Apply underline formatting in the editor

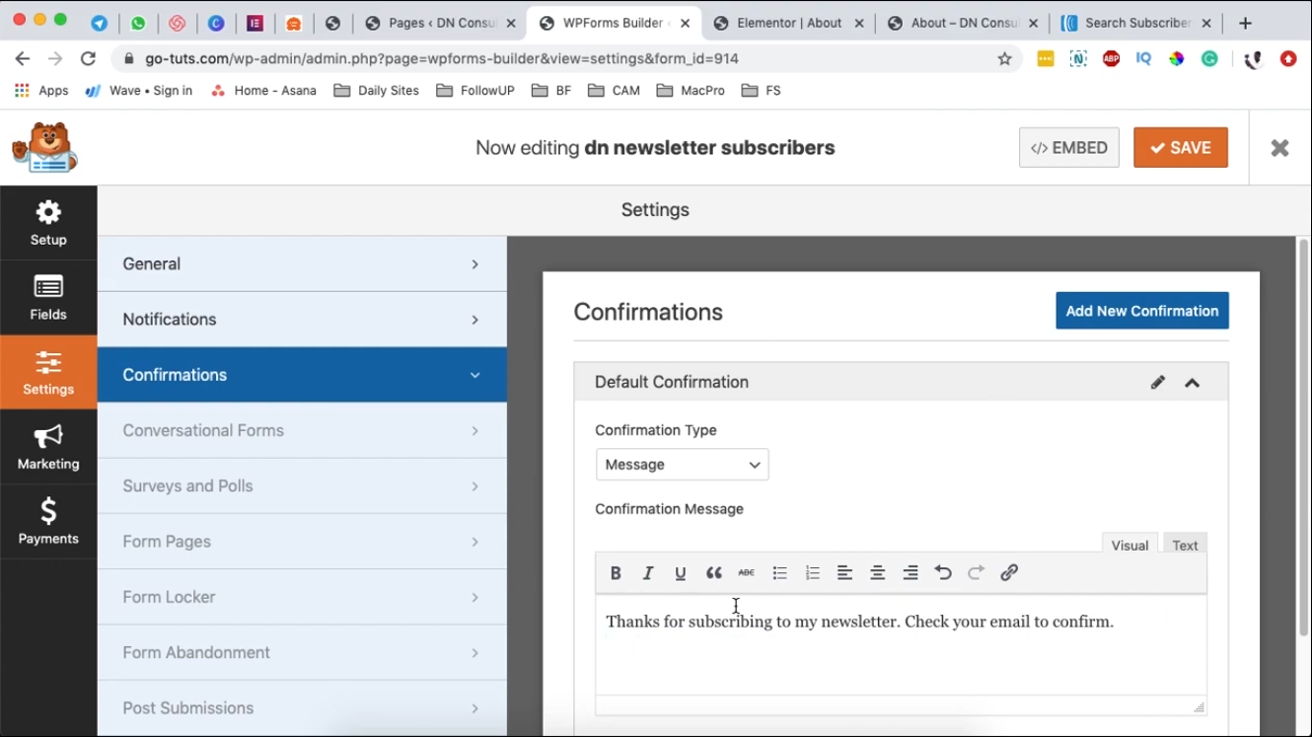click(x=680, y=573)
